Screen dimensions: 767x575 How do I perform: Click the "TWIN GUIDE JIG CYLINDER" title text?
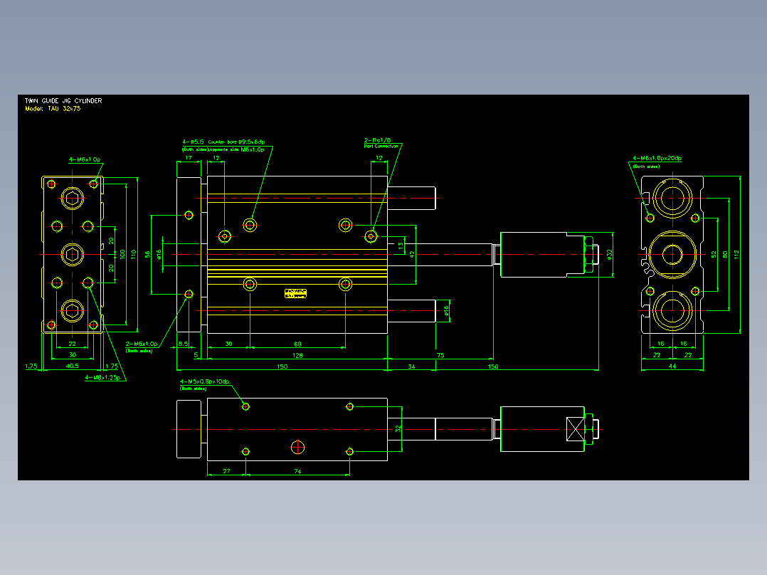tap(63, 101)
